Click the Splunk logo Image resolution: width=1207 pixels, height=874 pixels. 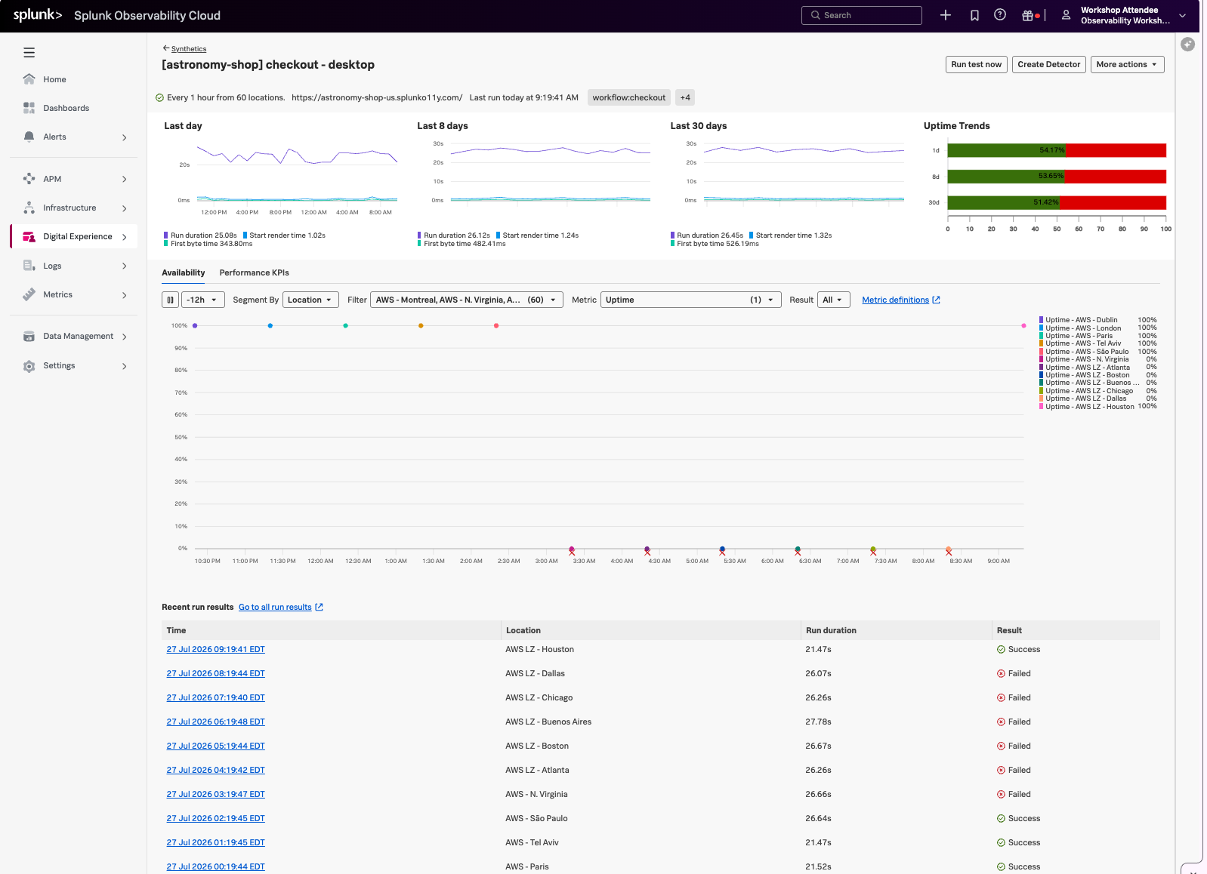click(37, 15)
